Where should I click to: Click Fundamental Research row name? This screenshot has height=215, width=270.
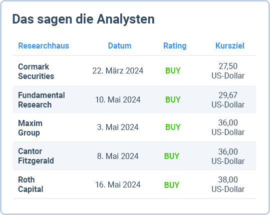click(x=42, y=100)
